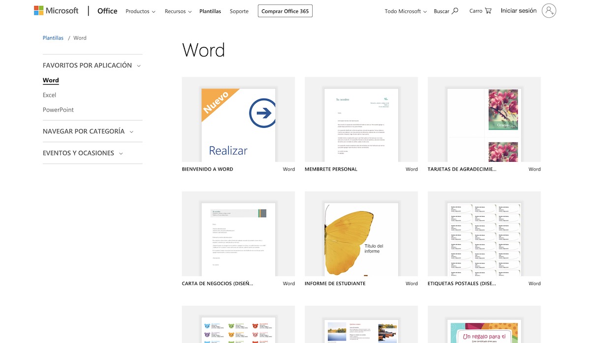Go to the Plantillas nav tab
590x343 pixels.
click(x=210, y=11)
